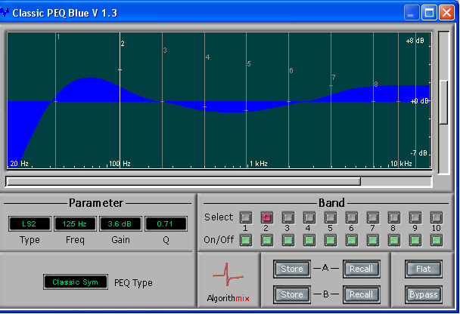This screenshot has height=314, width=460.
Task: Store settings to preset A
Action: pos(291,269)
